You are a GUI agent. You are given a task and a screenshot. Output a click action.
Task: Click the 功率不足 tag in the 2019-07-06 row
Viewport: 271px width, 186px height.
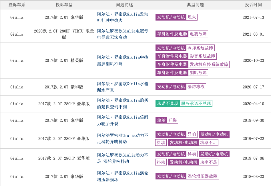(x=208, y=162)
